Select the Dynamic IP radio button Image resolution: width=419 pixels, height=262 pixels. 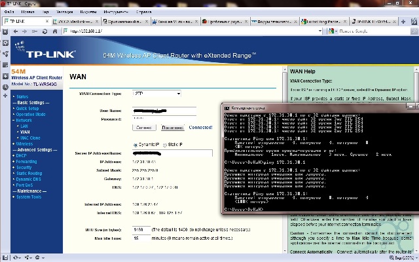tap(136, 145)
